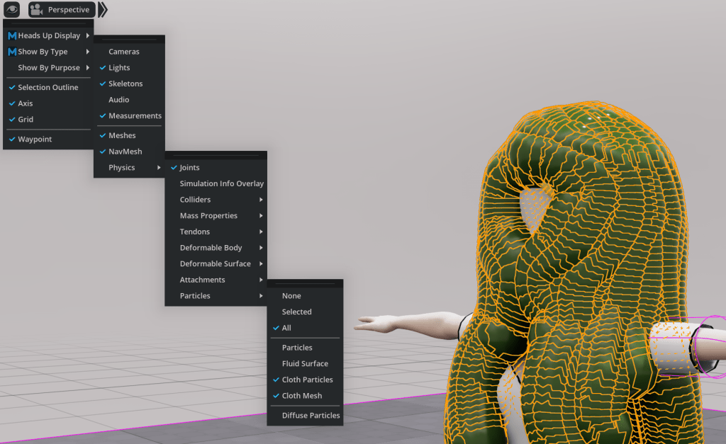This screenshot has width=726, height=444.
Task: Click the M icon next to Show By Type
Action: (12, 52)
